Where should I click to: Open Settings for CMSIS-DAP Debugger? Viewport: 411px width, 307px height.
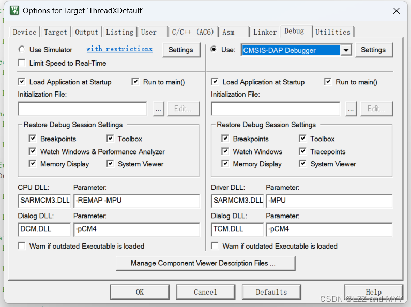[373, 50]
